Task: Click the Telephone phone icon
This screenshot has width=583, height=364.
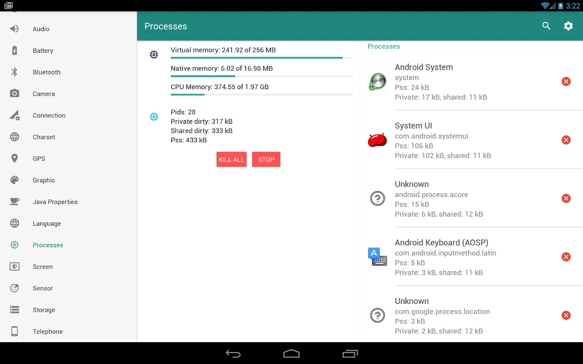Action: pos(15,331)
